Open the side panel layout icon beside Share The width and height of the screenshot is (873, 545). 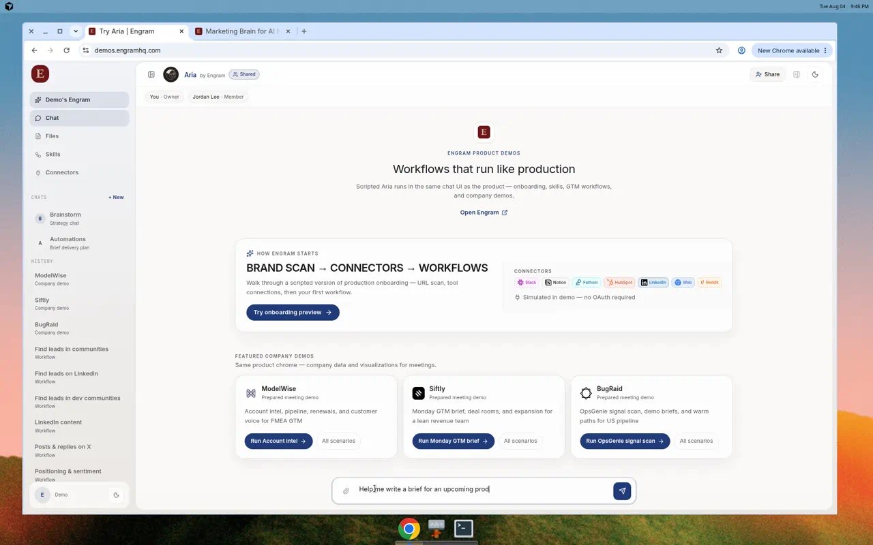pyautogui.click(x=796, y=75)
